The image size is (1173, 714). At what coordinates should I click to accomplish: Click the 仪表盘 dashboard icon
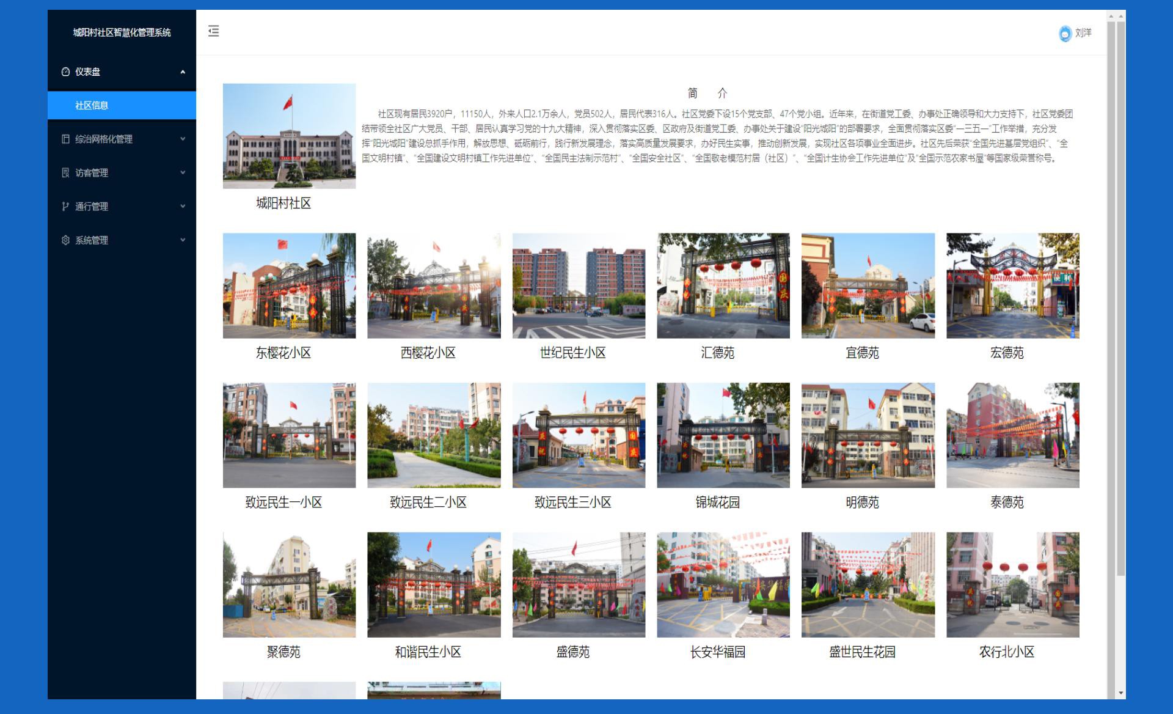[x=65, y=72]
